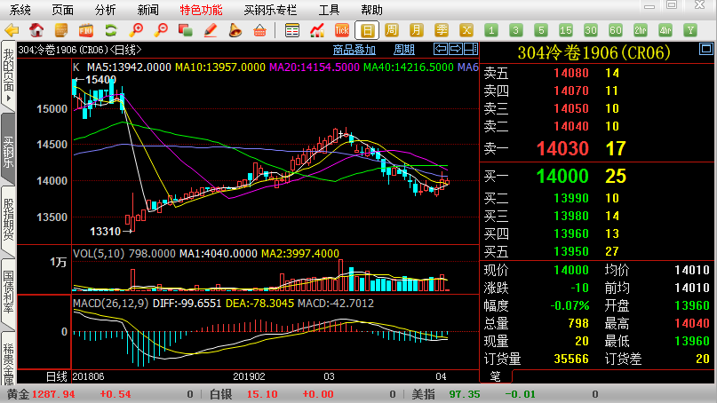The image size is (717, 403).
Task: Open the 周期 period dropdown link
Action: tap(404, 50)
